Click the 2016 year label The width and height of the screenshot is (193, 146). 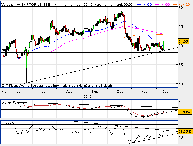87,96
